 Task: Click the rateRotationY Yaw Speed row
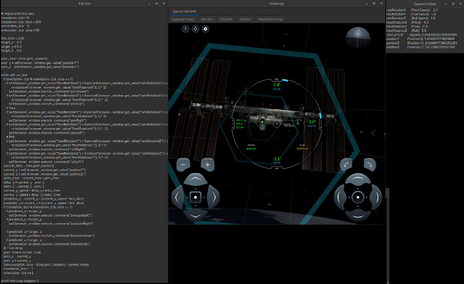pos(411,14)
